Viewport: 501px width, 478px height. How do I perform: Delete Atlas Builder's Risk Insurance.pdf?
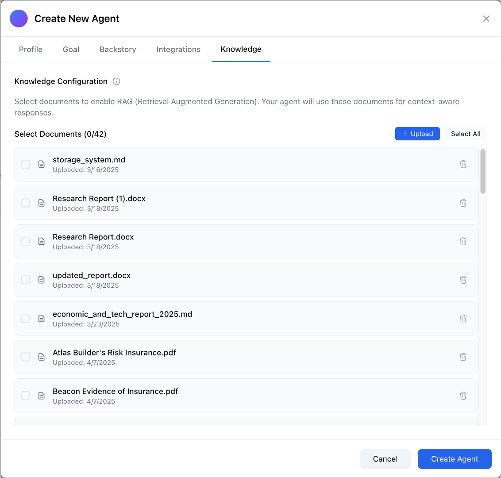point(463,357)
